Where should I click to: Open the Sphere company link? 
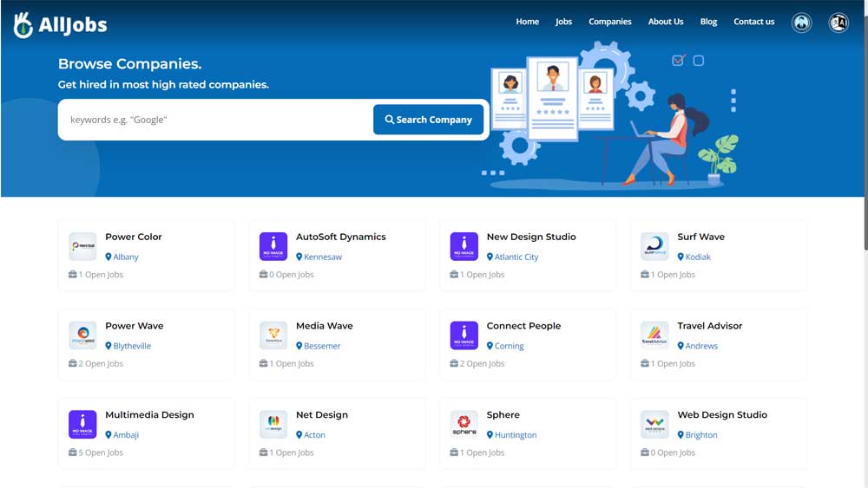point(503,414)
